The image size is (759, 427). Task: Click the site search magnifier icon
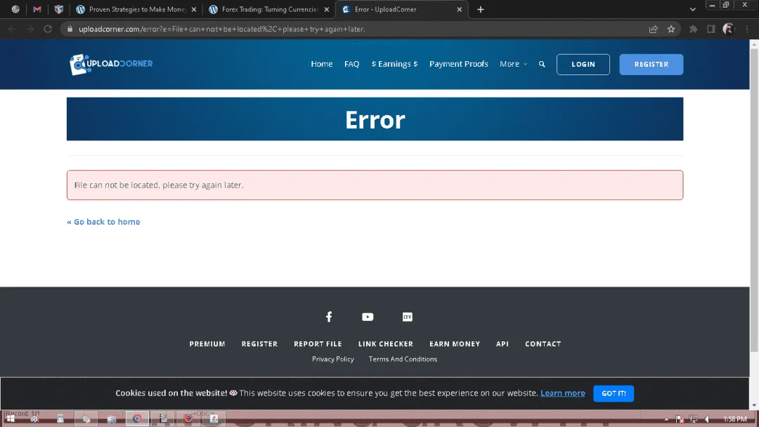(x=542, y=64)
